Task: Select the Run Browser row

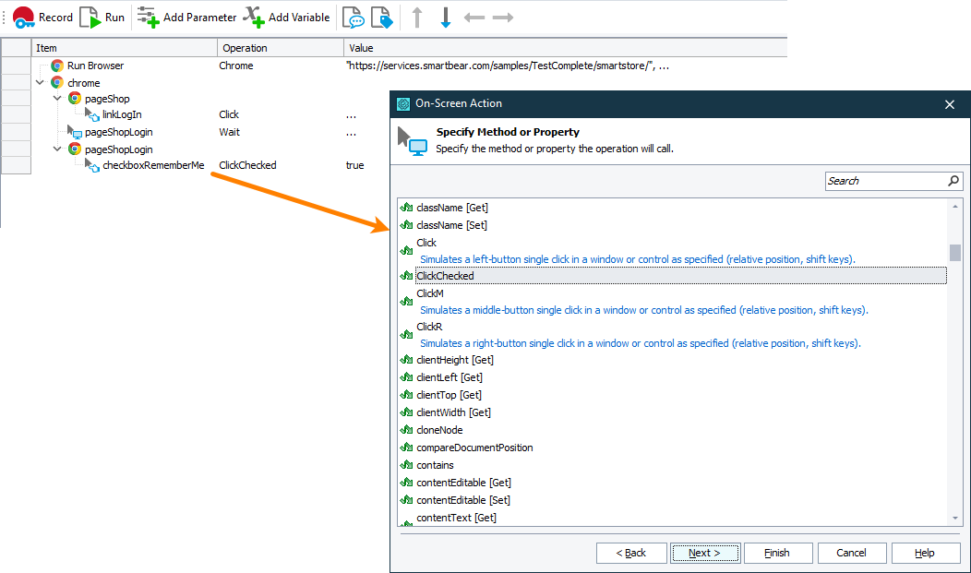Action: click(95, 66)
